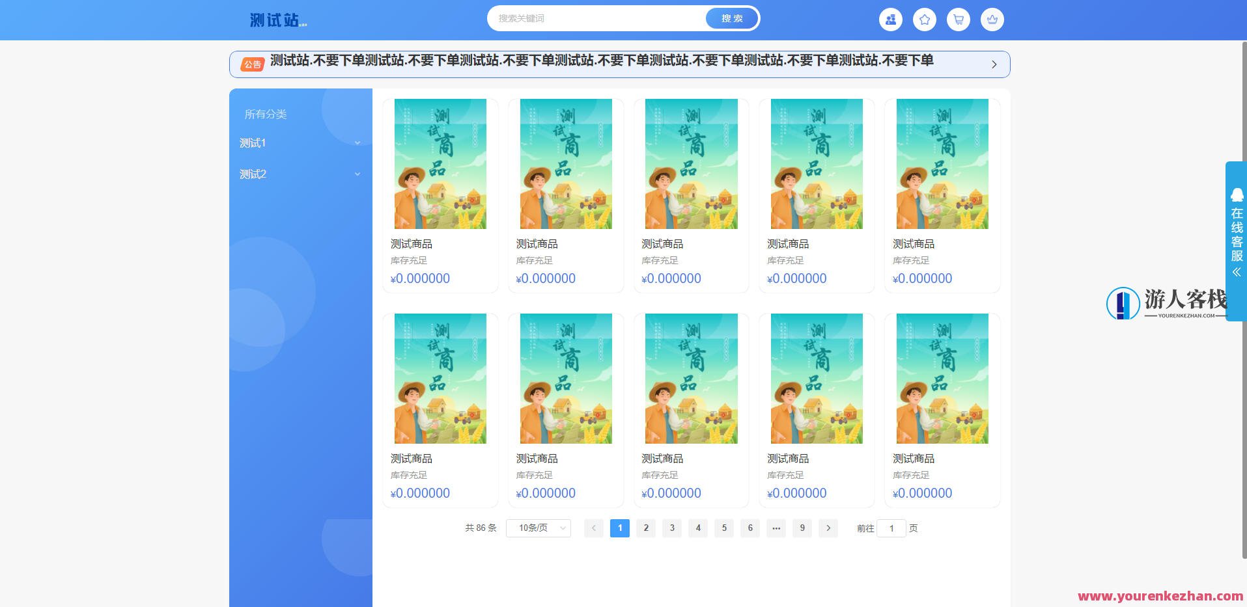Select the VIP crown icon in header

tap(992, 20)
